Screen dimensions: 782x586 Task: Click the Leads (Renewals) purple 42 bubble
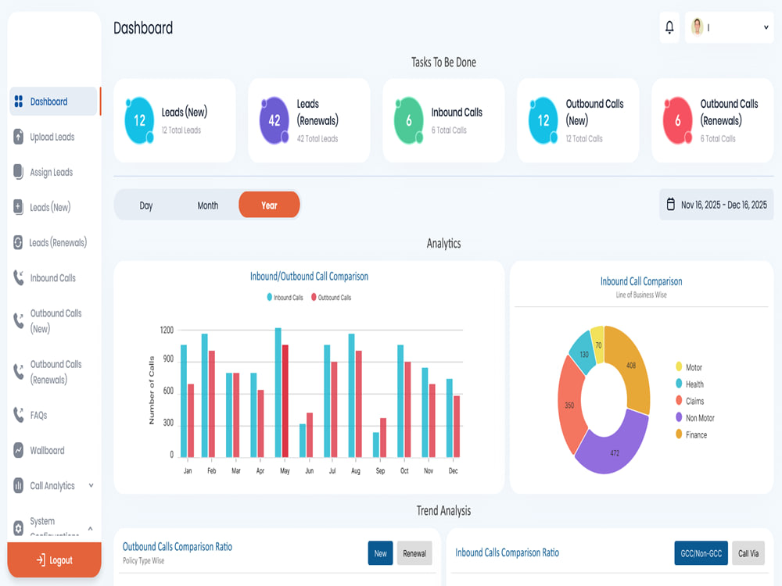pyautogui.click(x=274, y=120)
